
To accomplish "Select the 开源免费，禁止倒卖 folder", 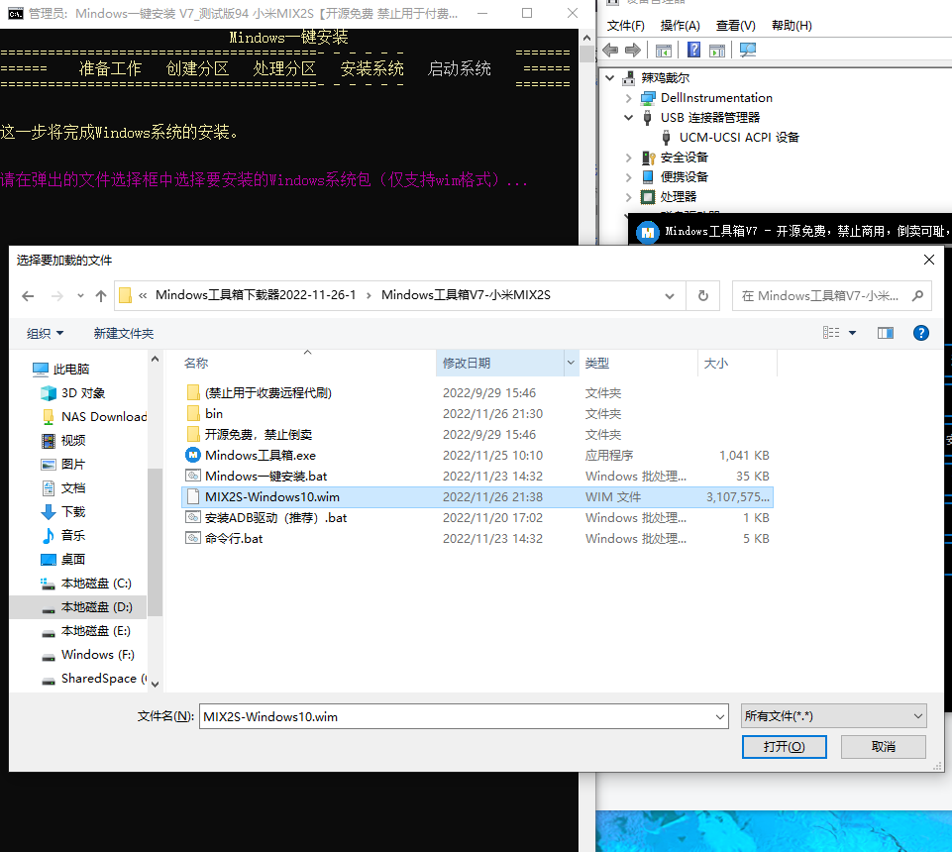I will [x=258, y=434].
